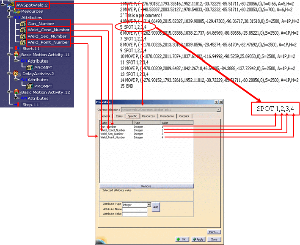
Task: Expand the Resources node in the tree
Action: [x=9, y=11]
